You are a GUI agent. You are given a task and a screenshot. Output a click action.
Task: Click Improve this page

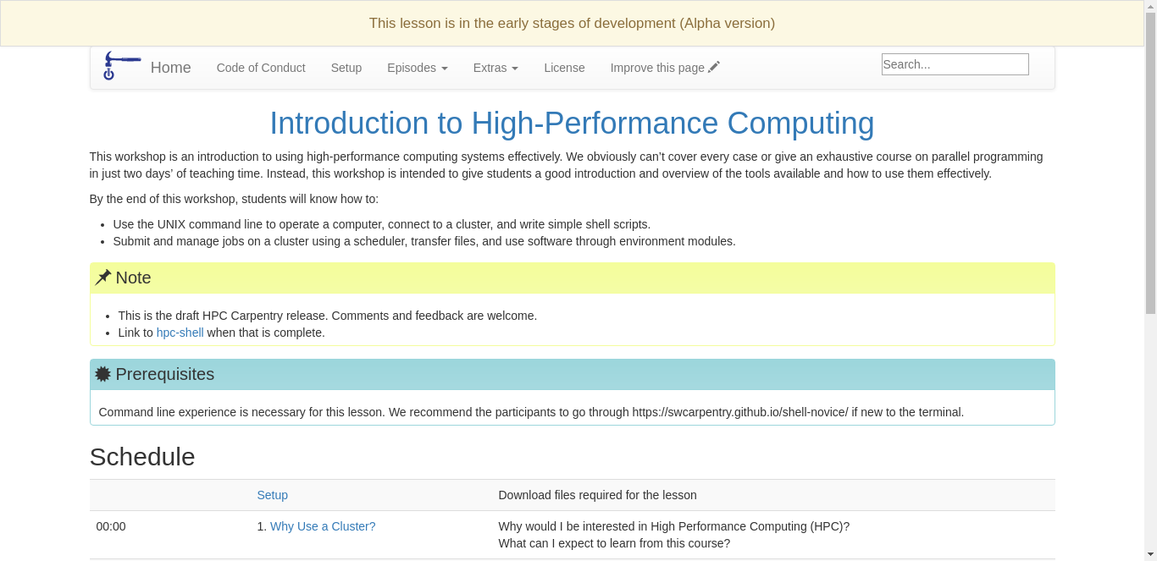click(657, 68)
